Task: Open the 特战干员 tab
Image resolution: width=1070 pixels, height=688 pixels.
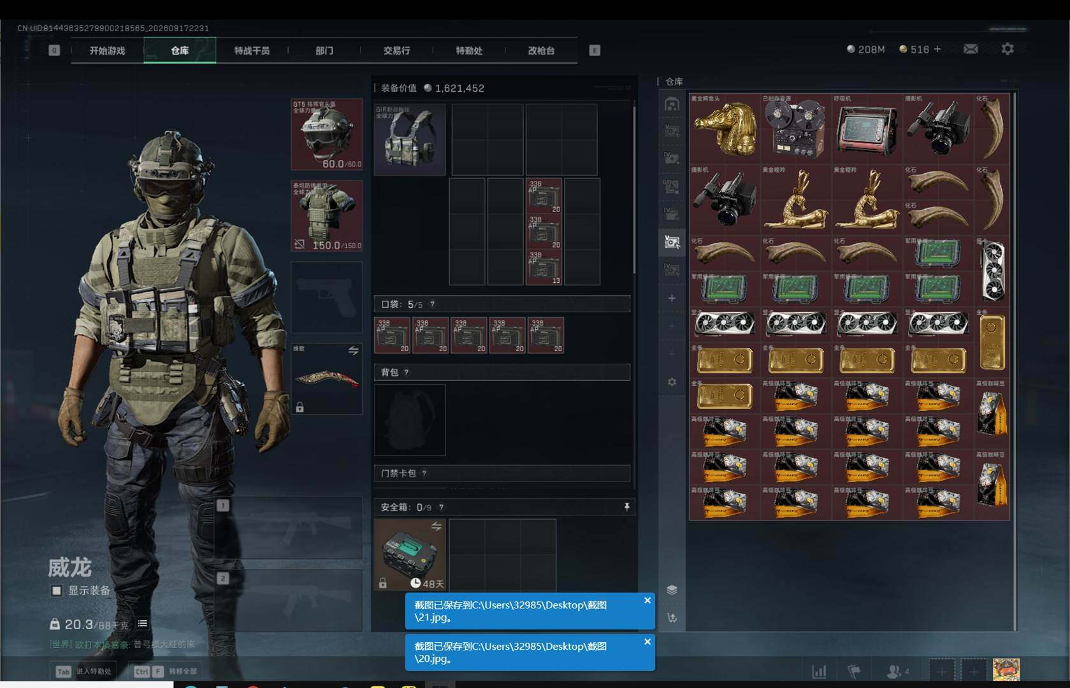Action: (x=252, y=50)
